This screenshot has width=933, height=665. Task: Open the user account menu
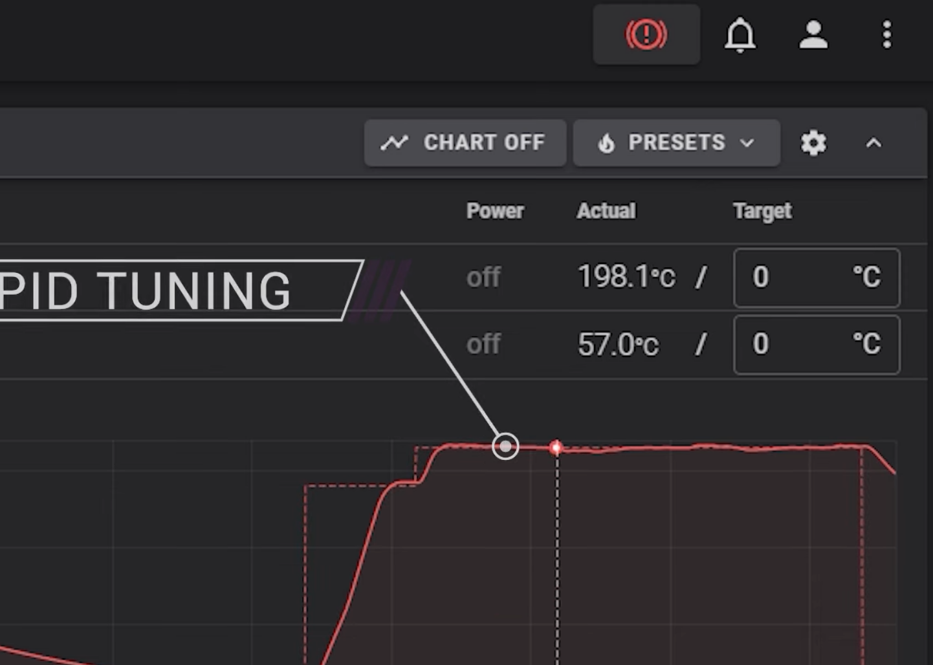813,35
